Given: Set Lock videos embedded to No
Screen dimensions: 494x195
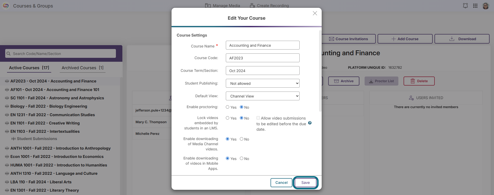Looking at the screenshot, I should 241,118.
